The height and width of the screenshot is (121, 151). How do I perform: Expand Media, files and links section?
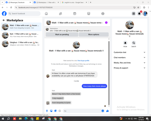[130, 63]
